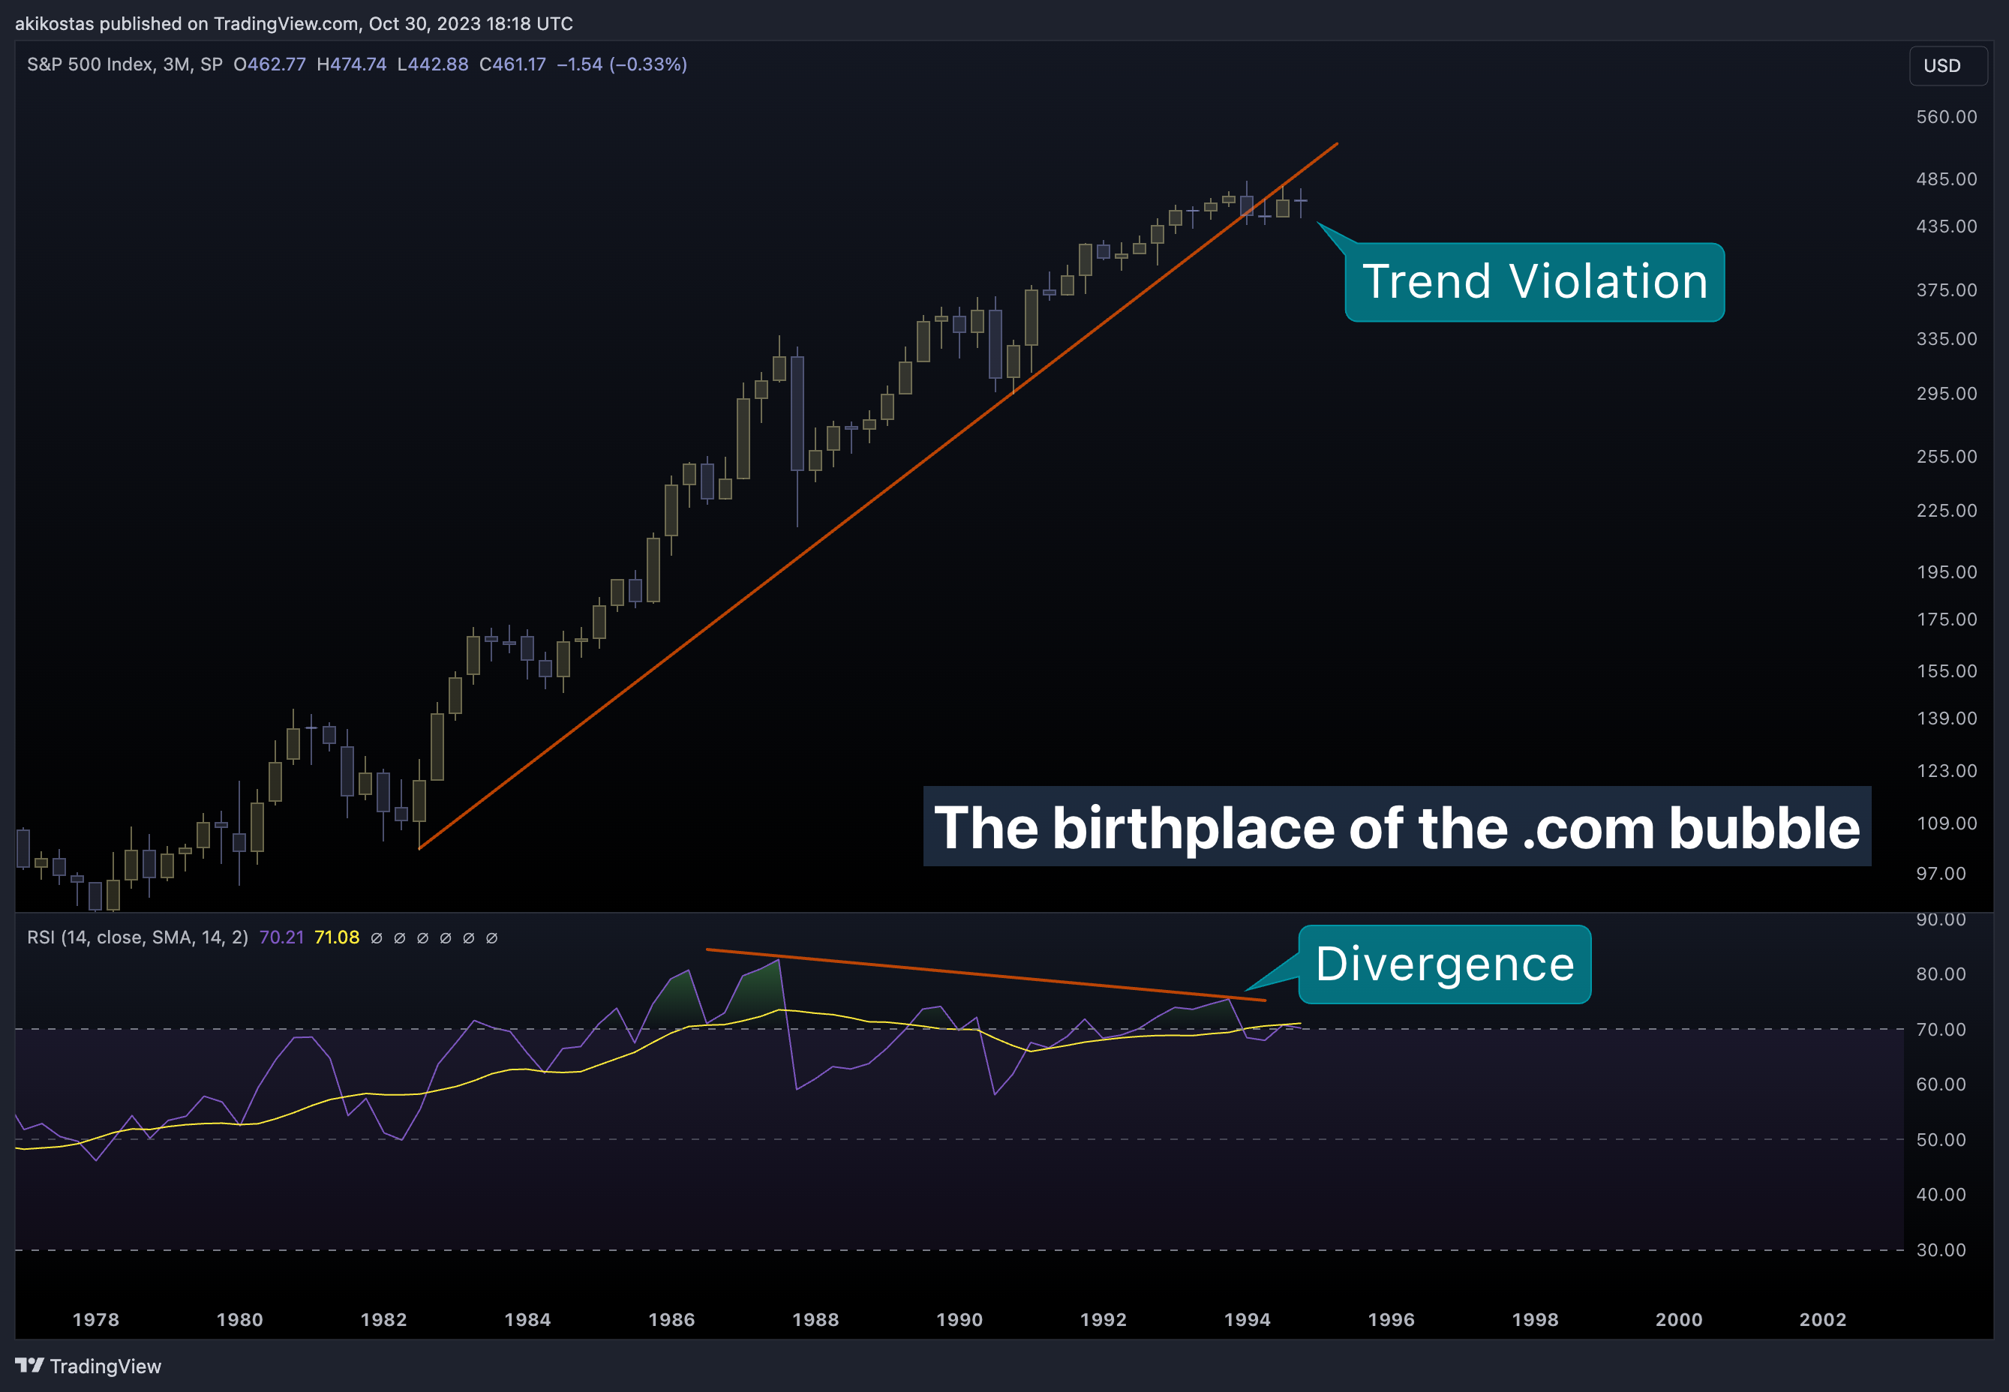Click the RSI (14, close, SMA, 14, 2) legend
The height and width of the screenshot is (1392, 2009).
pos(137,937)
